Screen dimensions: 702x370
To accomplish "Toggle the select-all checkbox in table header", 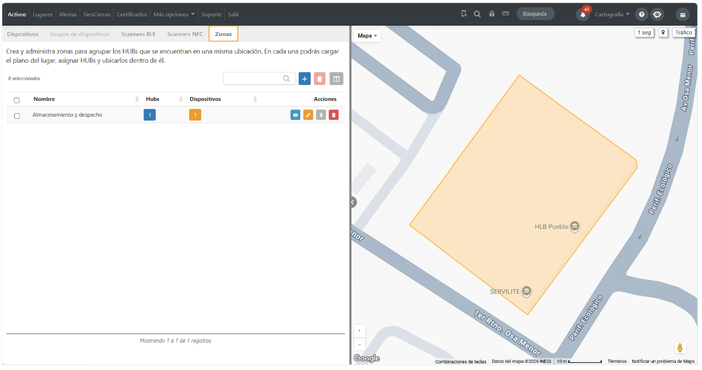I will [x=16, y=100].
